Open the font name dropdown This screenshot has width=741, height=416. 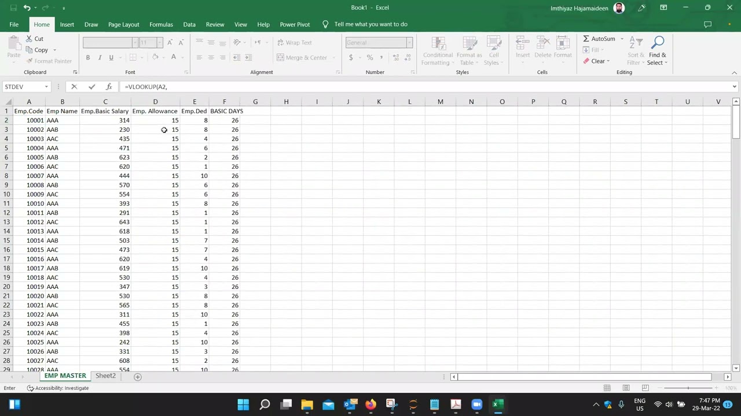135,42
